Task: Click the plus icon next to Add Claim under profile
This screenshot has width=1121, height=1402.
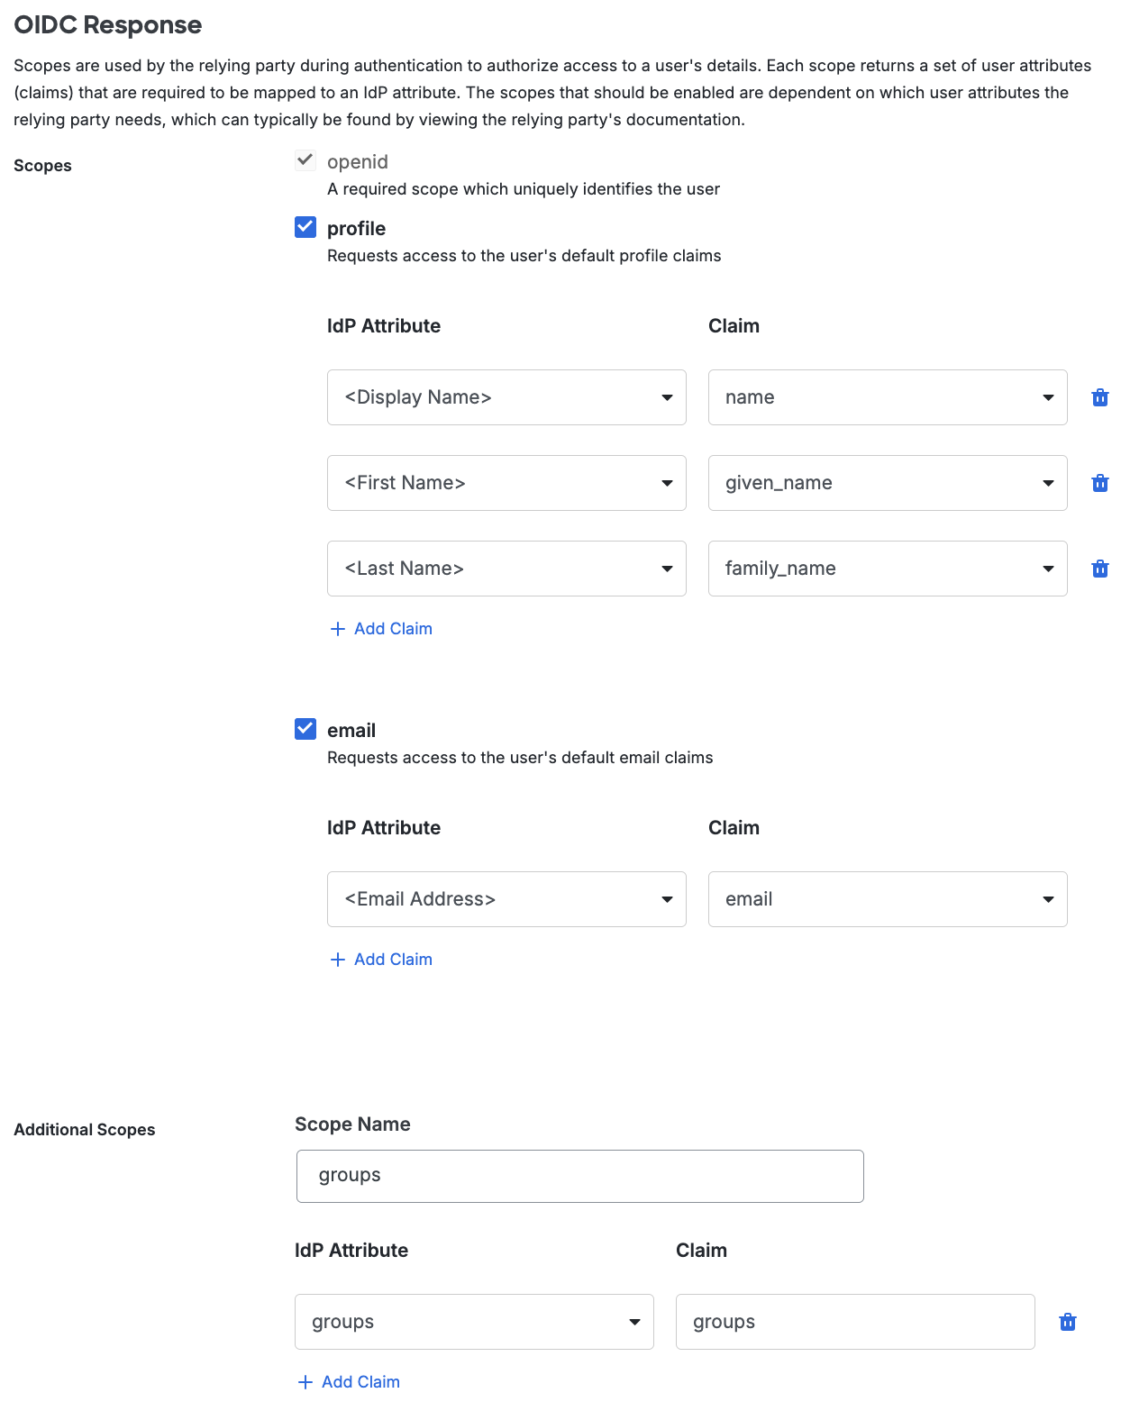Action: tap(338, 628)
